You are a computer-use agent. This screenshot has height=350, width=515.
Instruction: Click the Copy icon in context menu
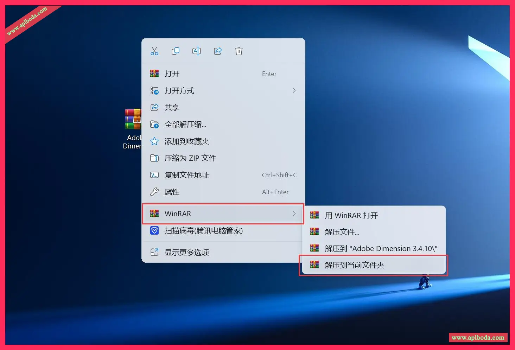click(175, 51)
